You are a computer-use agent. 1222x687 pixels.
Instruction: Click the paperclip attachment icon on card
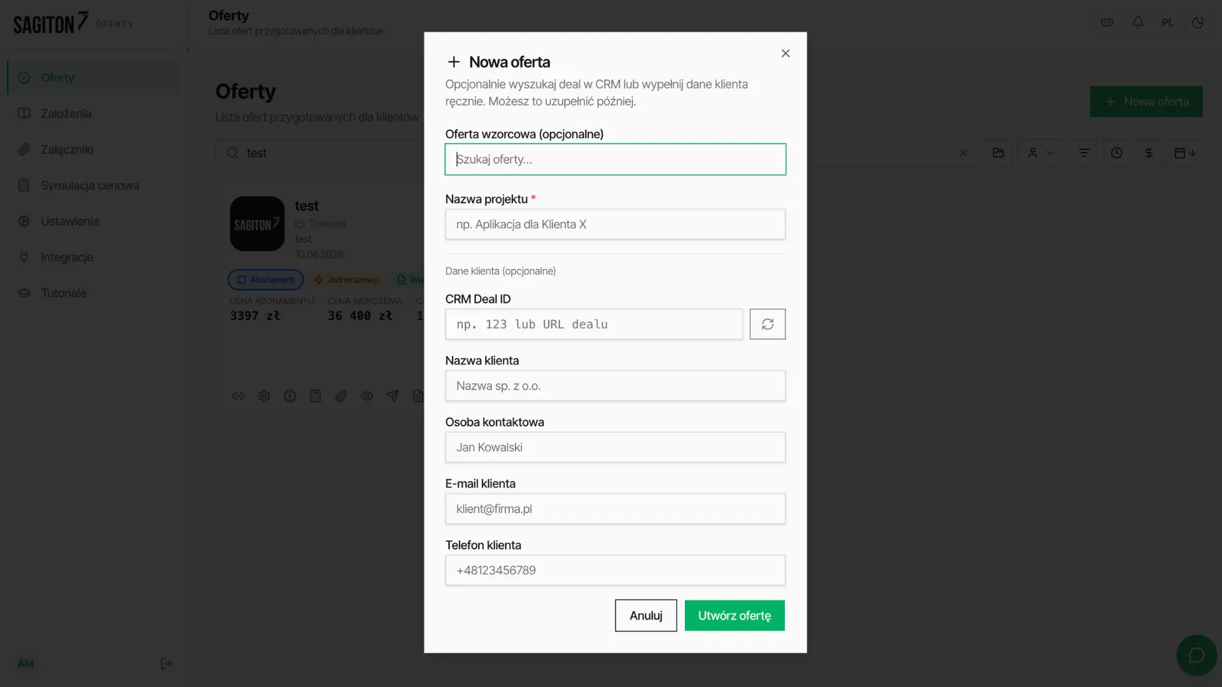341,396
